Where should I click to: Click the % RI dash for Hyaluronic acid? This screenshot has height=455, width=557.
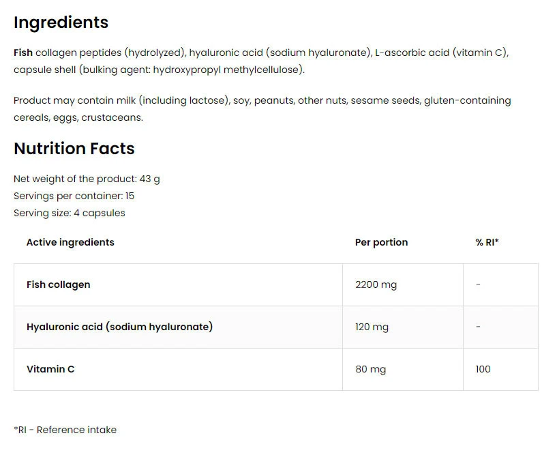(478, 327)
